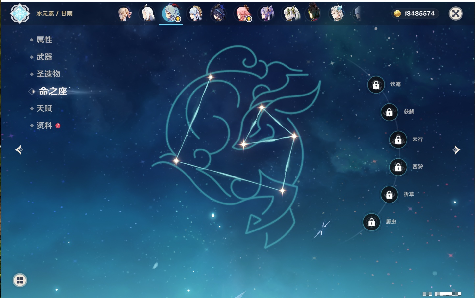Select the silver-haired portrait with blue feather

[x=337, y=14]
